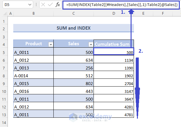Image resolution: width=181 pixels, height=127 pixels.
Task: Open the Insert Function (fx) dialog
Action: tap(57, 5)
